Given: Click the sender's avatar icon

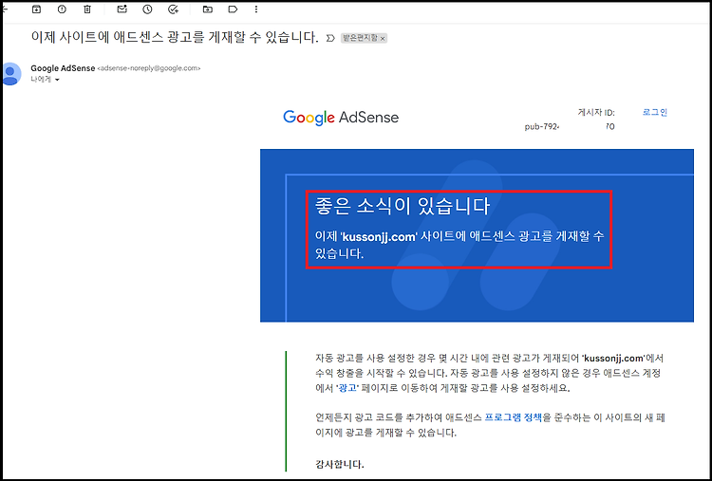Looking at the screenshot, I should (x=10, y=73).
